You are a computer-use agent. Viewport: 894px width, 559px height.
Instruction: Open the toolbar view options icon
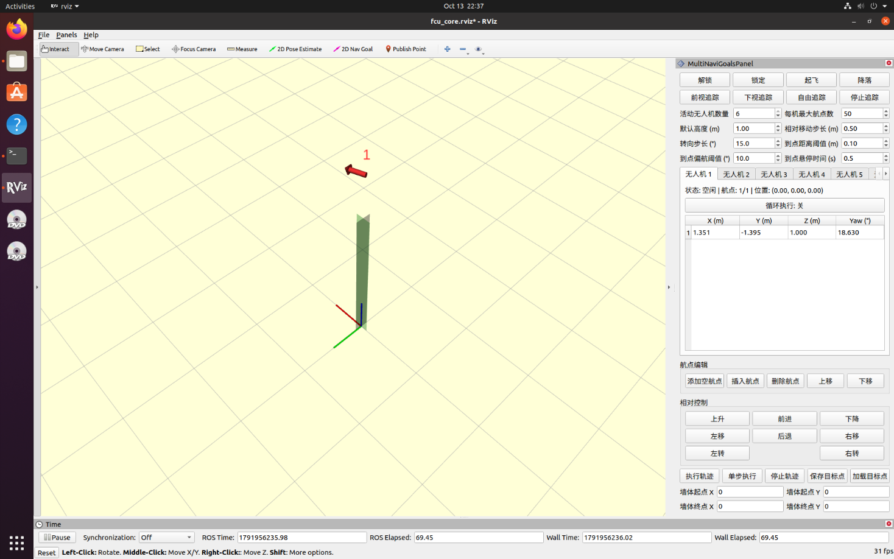(479, 49)
